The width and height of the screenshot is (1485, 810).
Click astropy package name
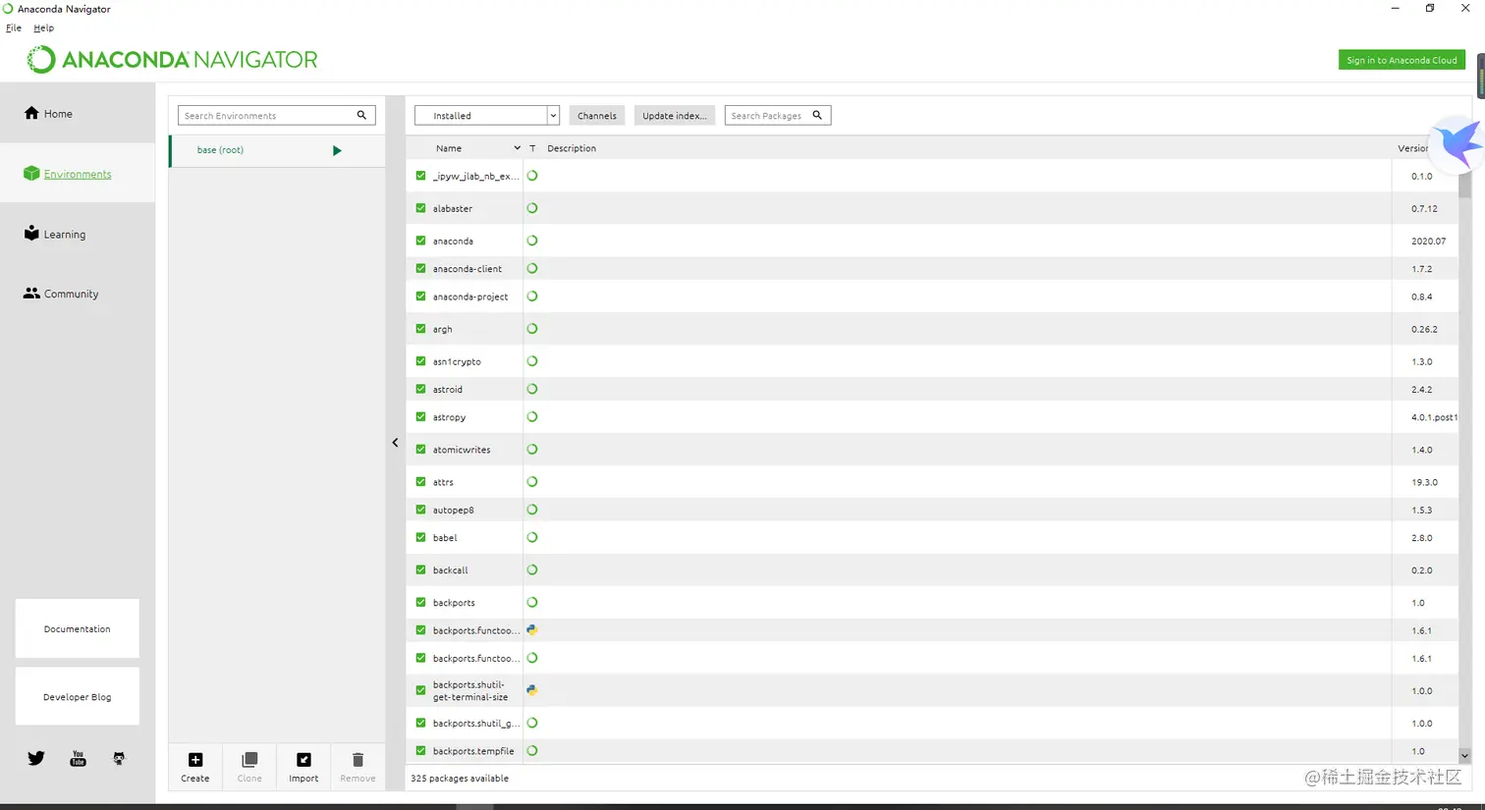point(450,417)
